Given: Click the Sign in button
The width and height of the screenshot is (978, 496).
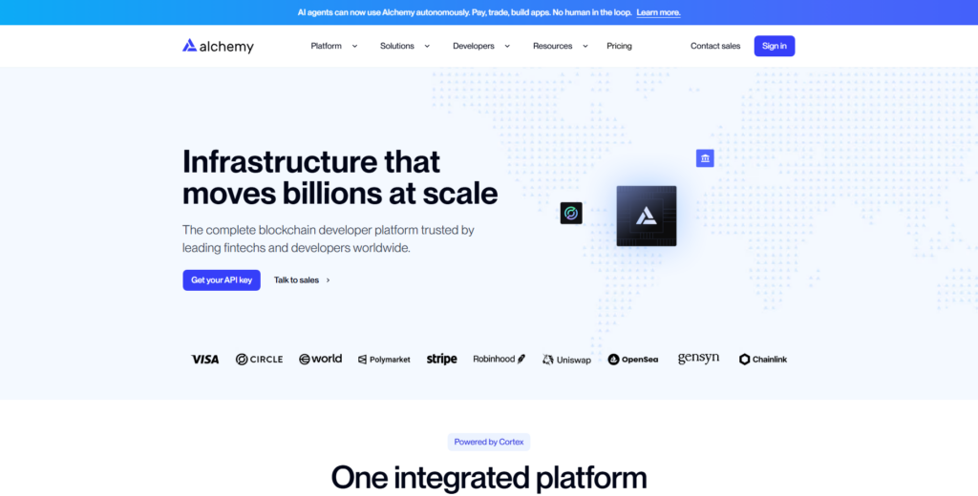Looking at the screenshot, I should click(774, 46).
